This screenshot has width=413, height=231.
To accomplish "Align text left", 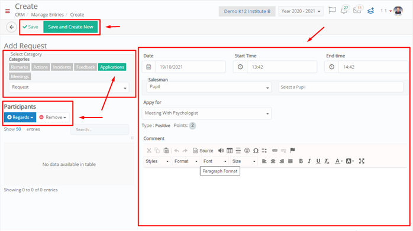I will point(264,161).
